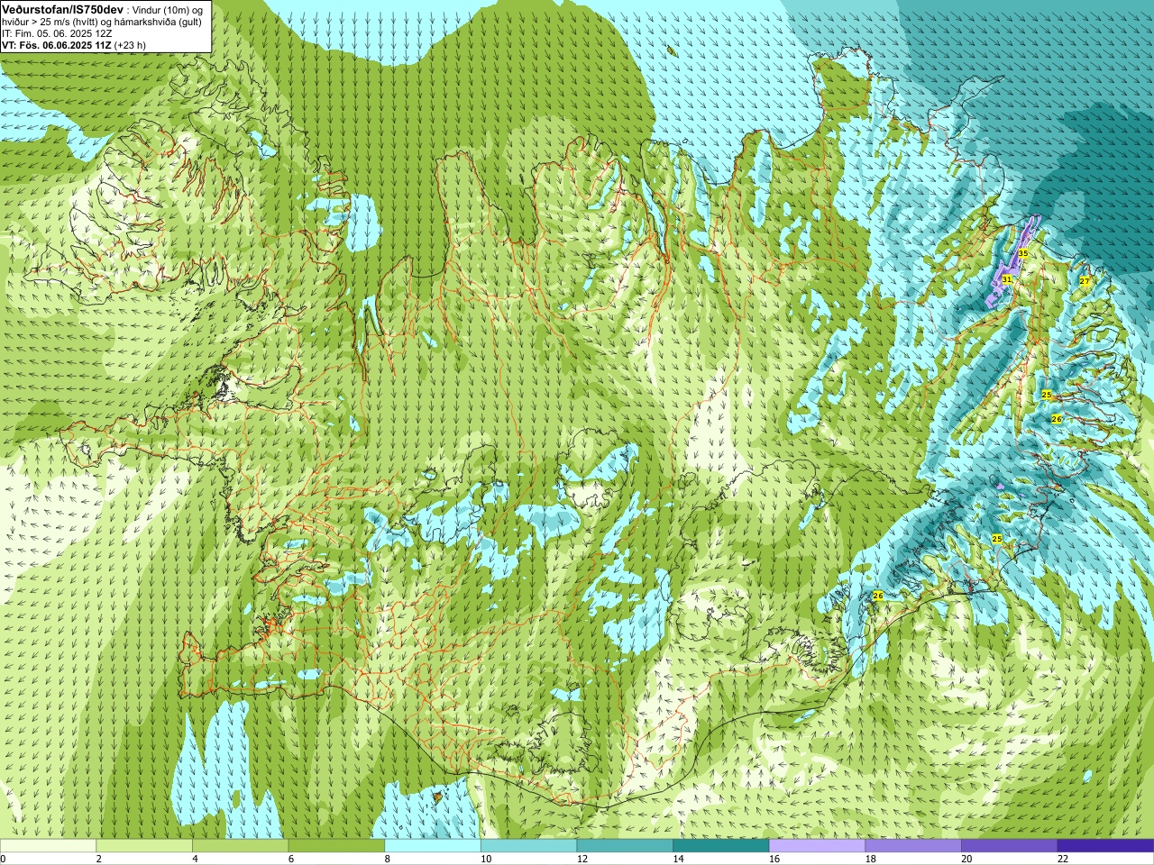
Task: Click the yellow gust label "31"
Action: [x=1006, y=280]
